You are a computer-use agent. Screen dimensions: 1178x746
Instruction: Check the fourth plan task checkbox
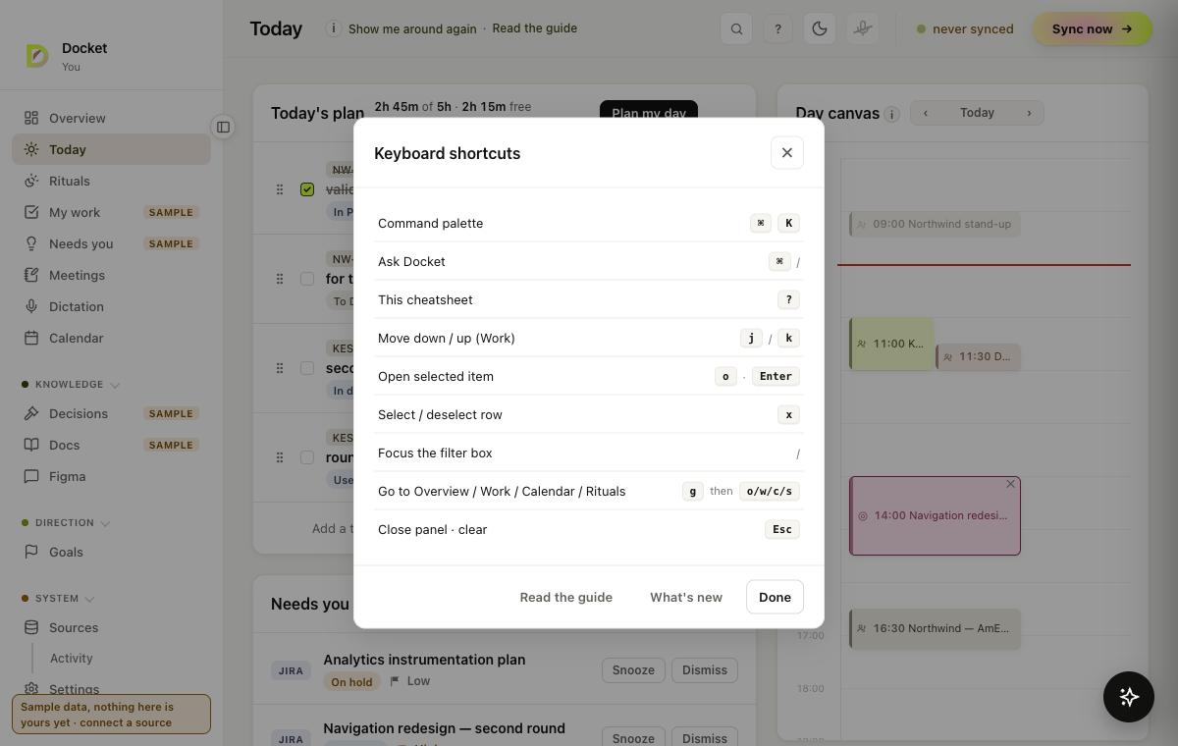click(307, 457)
